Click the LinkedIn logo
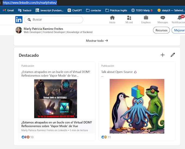 [19, 20]
